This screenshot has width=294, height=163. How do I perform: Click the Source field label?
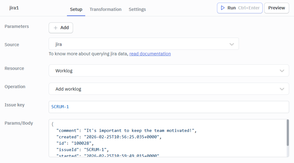point(12,45)
